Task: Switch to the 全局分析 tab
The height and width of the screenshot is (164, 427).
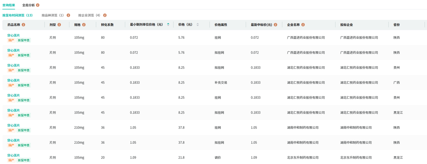Action: point(29,5)
